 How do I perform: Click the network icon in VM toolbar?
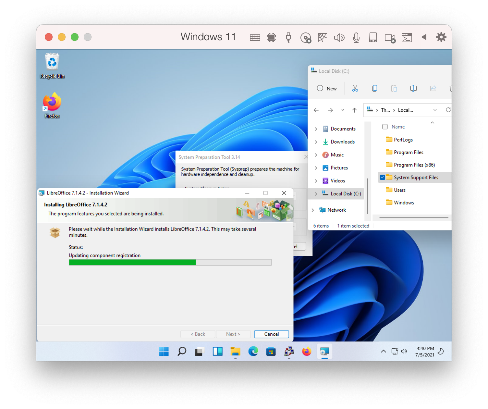(x=322, y=38)
